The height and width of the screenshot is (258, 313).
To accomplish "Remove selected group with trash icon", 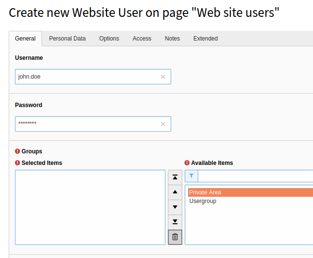I will 175,237.
